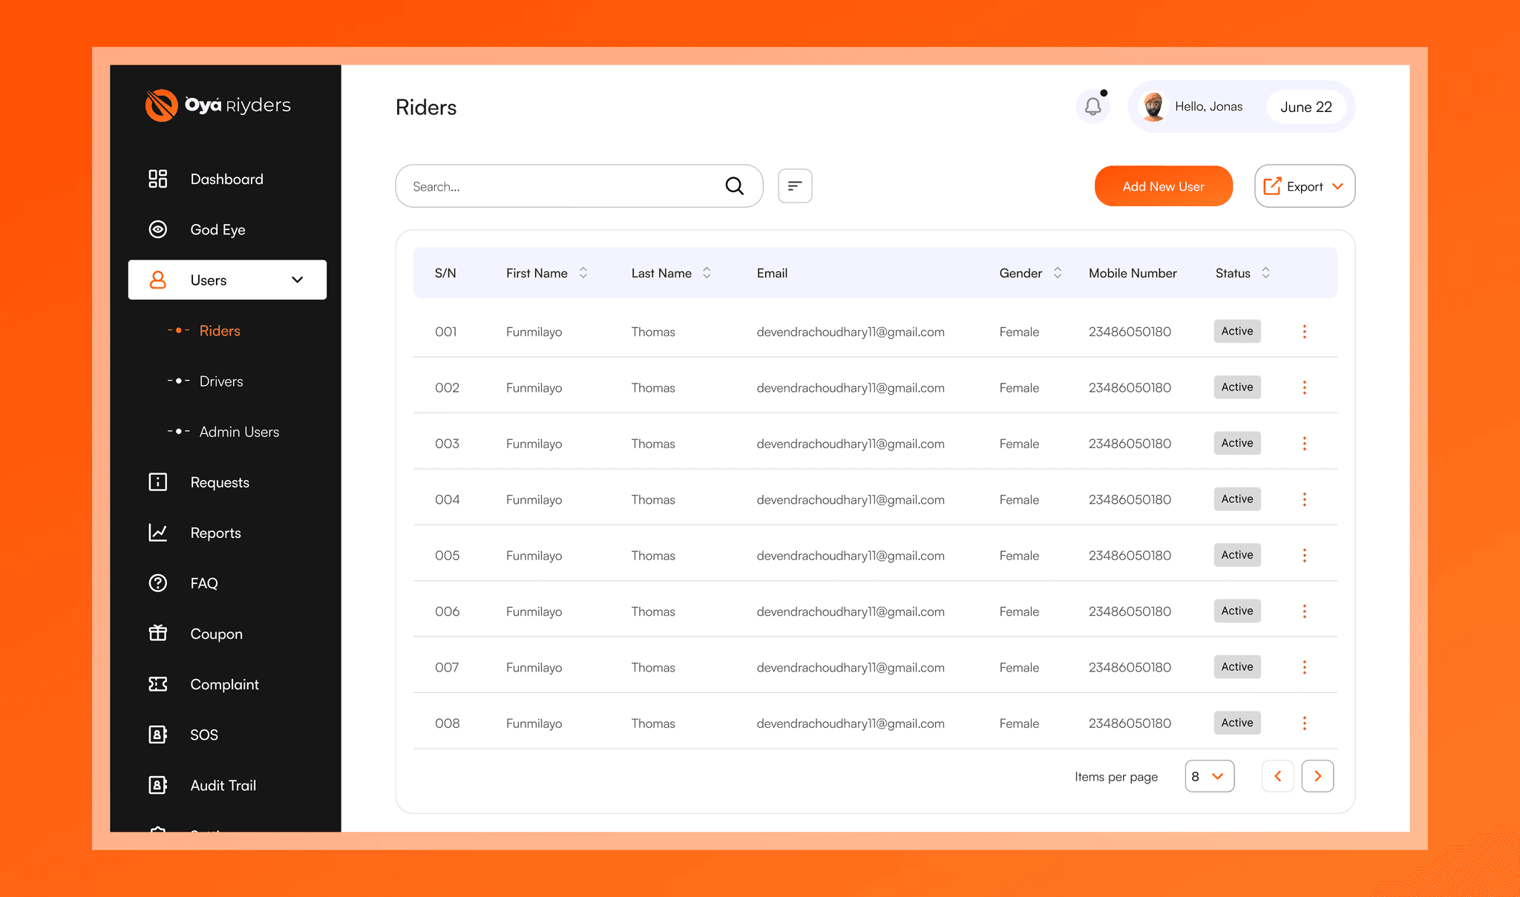Select Drivers submenu item

[221, 381]
